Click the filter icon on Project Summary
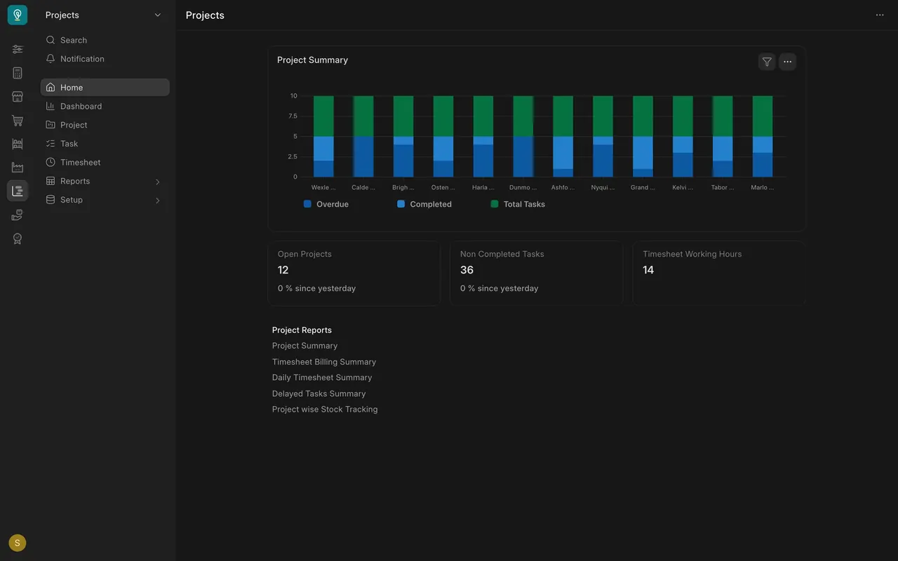The image size is (898, 561). pyautogui.click(x=767, y=62)
